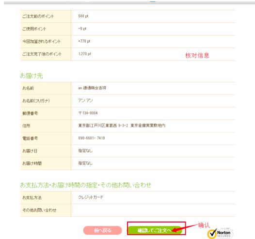Click the クレジットカード payment method value

coord(91,197)
